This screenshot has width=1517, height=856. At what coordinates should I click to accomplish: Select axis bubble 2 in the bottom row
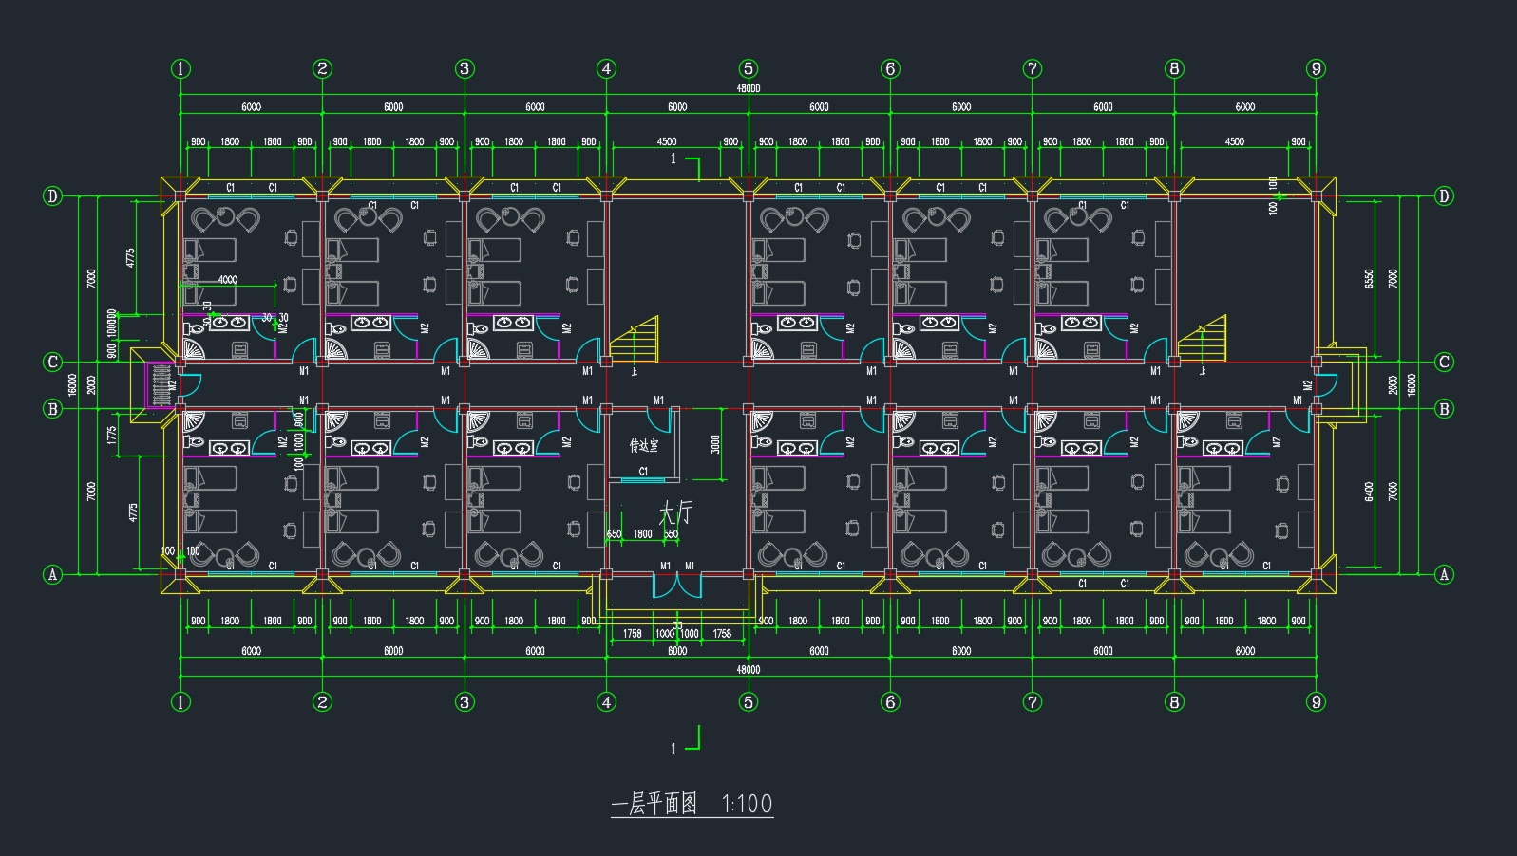pos(323,702)
